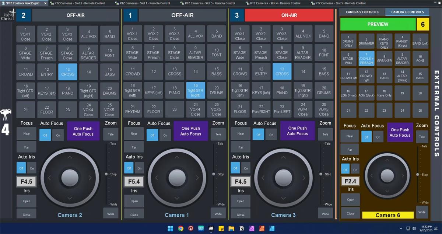Pan Camera 1 left with joystick arrow
442x234 pixels.
pyautogui.click(x=157, y=178)
